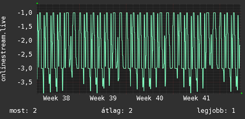Click the Week 41 axis label

point(197,98)
